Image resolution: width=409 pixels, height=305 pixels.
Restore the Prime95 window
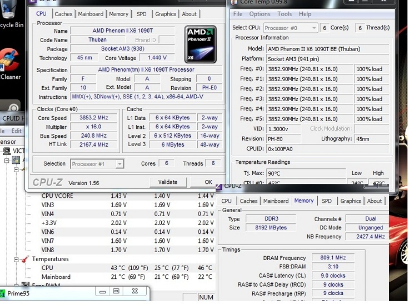point(116,291)
